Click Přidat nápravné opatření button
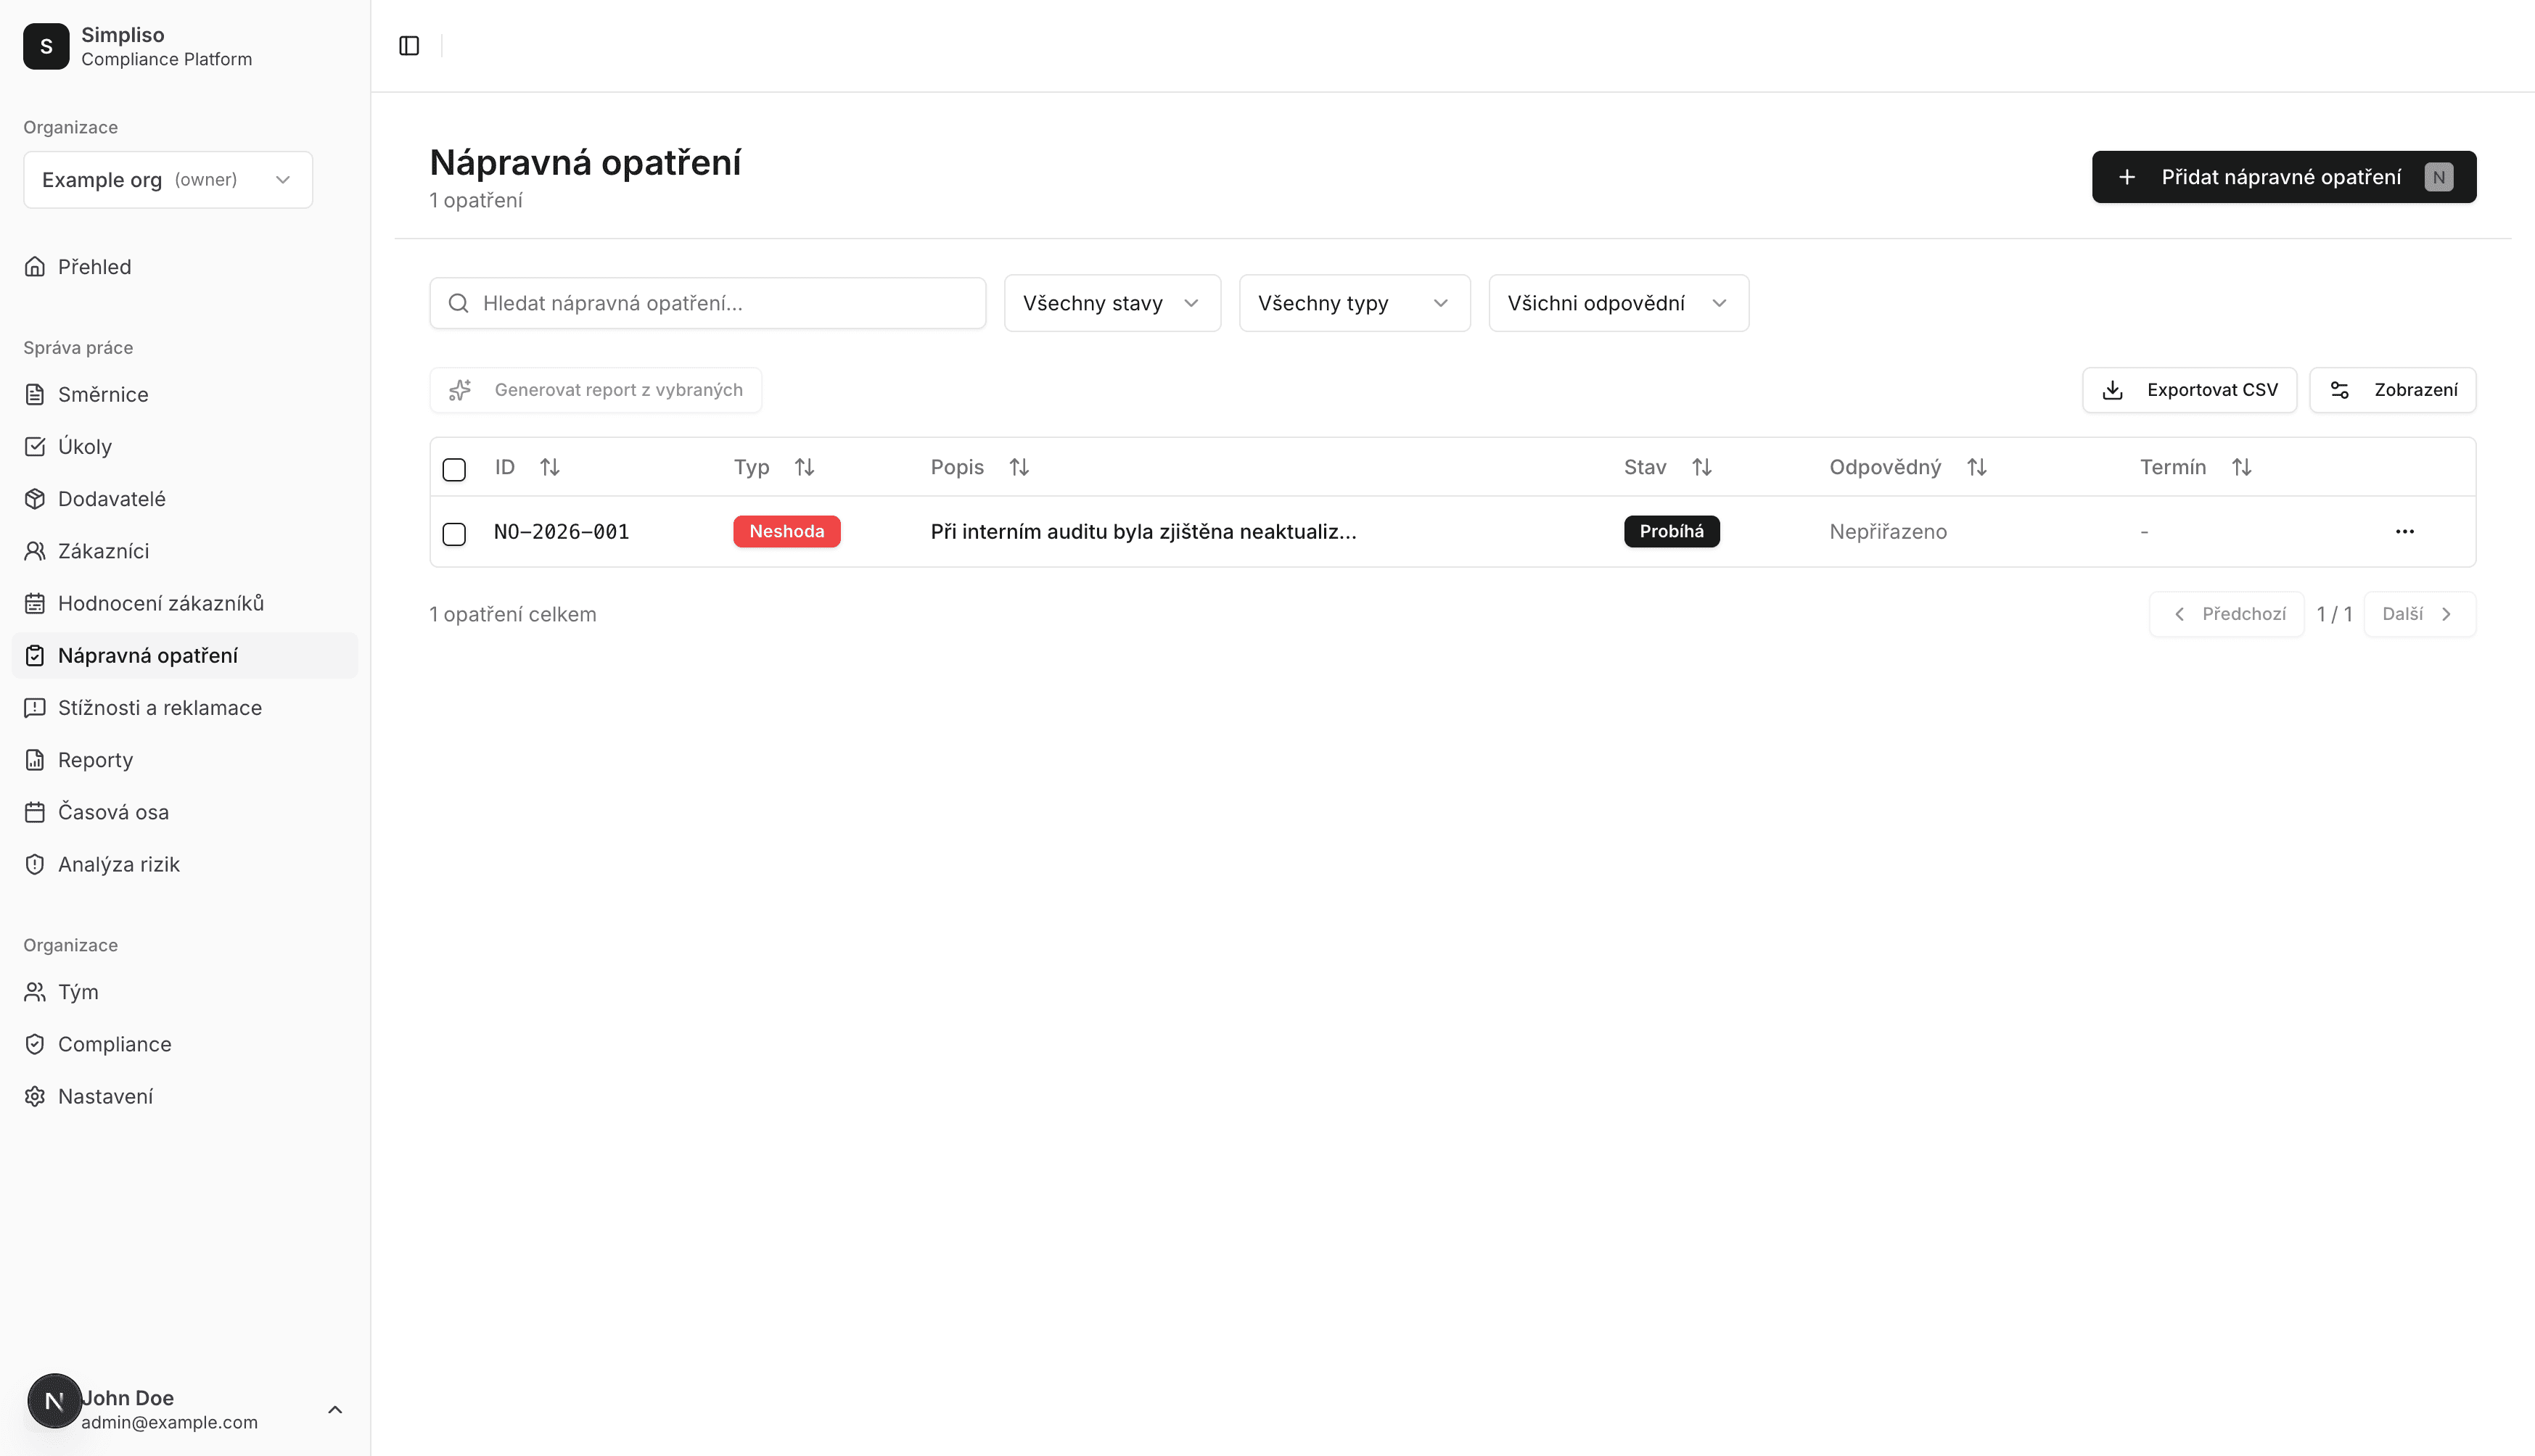Image resolution: width=2535 pixels, height=1456 pixels. pyautogui.click(x=2283, y=177)
